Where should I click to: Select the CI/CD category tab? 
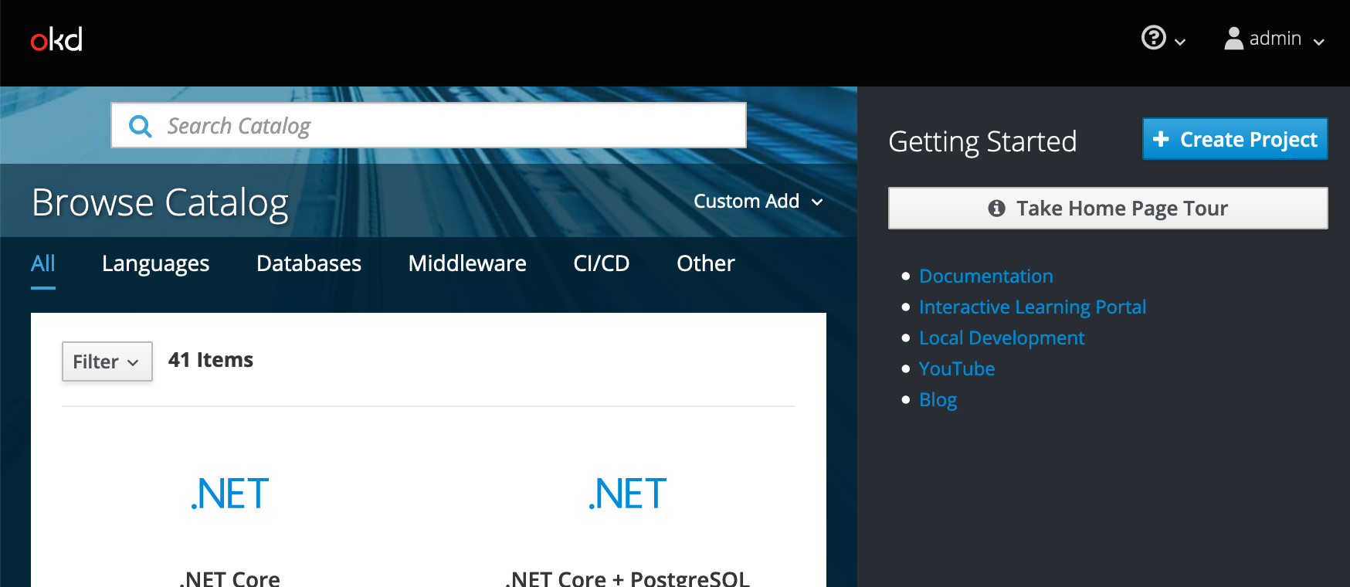601,263
